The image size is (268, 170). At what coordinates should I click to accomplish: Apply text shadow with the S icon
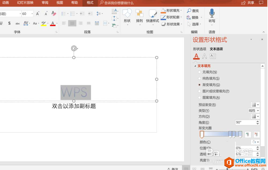pos(9,23)
